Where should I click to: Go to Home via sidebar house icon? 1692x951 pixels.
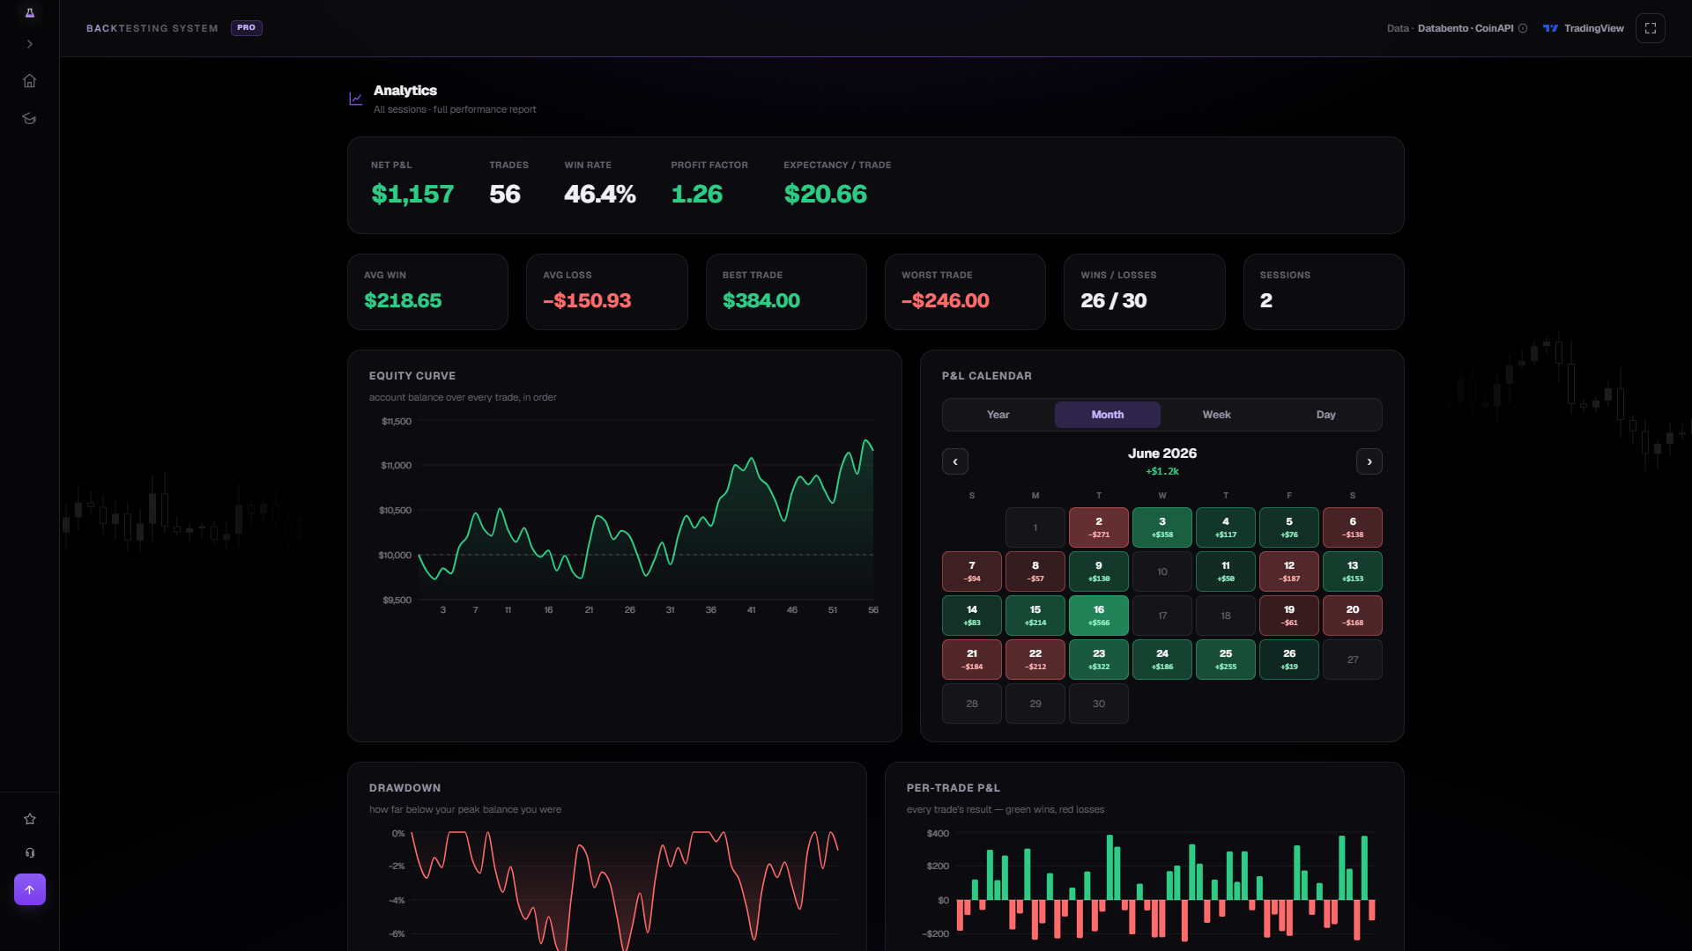[30, 81]
